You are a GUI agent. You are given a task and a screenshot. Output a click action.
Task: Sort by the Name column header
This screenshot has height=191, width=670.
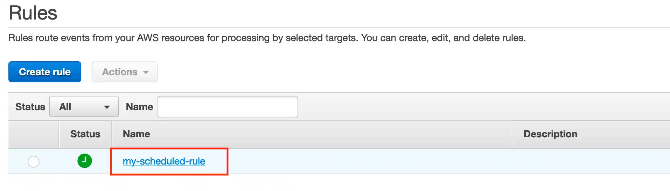click(137, 134)
